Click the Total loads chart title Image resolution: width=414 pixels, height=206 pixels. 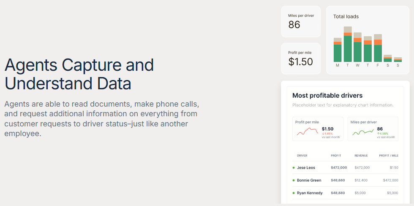(x=346, y=16)
